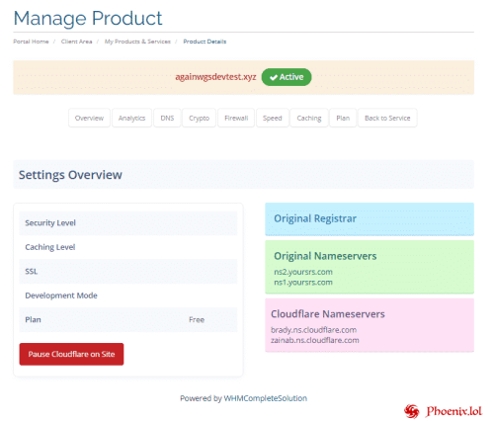The height and width of the screenshot is (421, 494).
Task: Open the Overview tab
Action: pos(89,118)
